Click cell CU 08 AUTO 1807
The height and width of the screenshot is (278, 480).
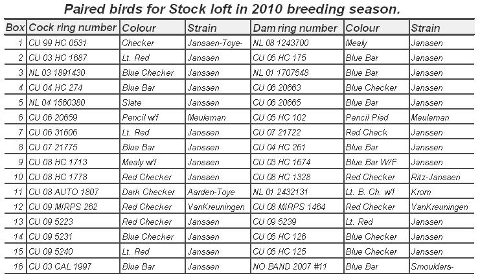pos(73,192)
